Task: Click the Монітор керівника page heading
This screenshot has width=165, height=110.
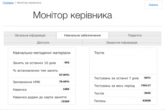Action: pos(72,15)
